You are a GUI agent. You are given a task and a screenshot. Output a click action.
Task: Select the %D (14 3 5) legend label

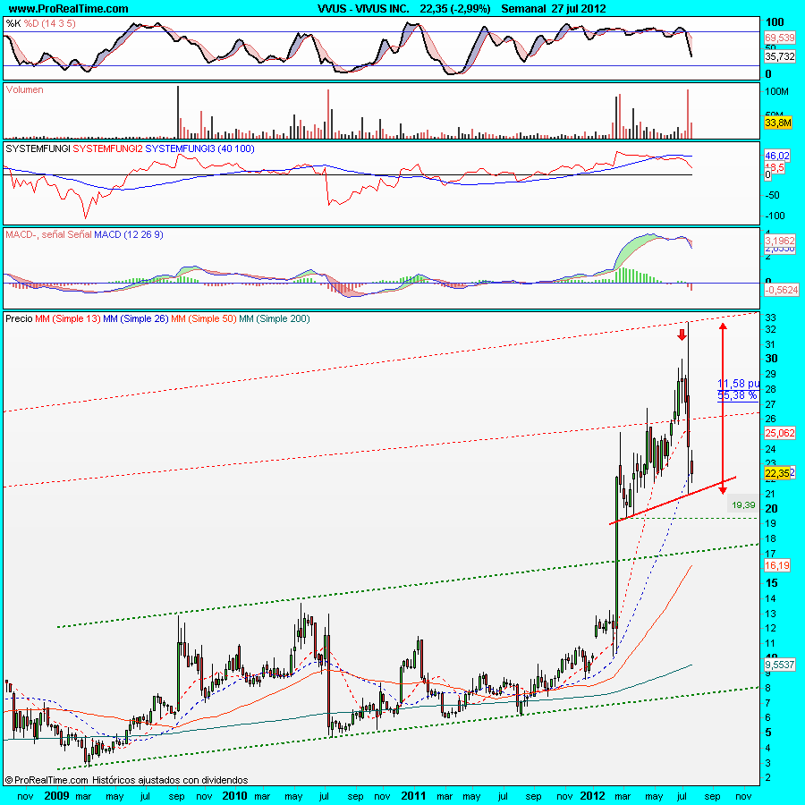(50, 23)
